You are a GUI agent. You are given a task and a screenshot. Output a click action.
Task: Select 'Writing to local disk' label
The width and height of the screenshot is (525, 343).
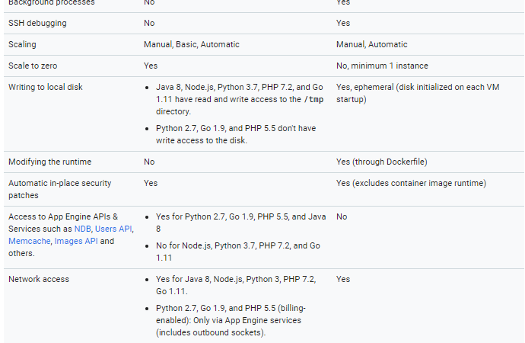(46, 87)
